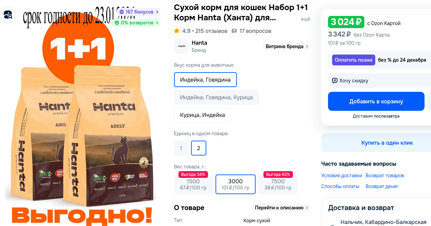The width and height of the screenshot is (431, 226).
Task: Add product with Добавить в корзину
Action: pyautogui.click(x=376, y=101)
